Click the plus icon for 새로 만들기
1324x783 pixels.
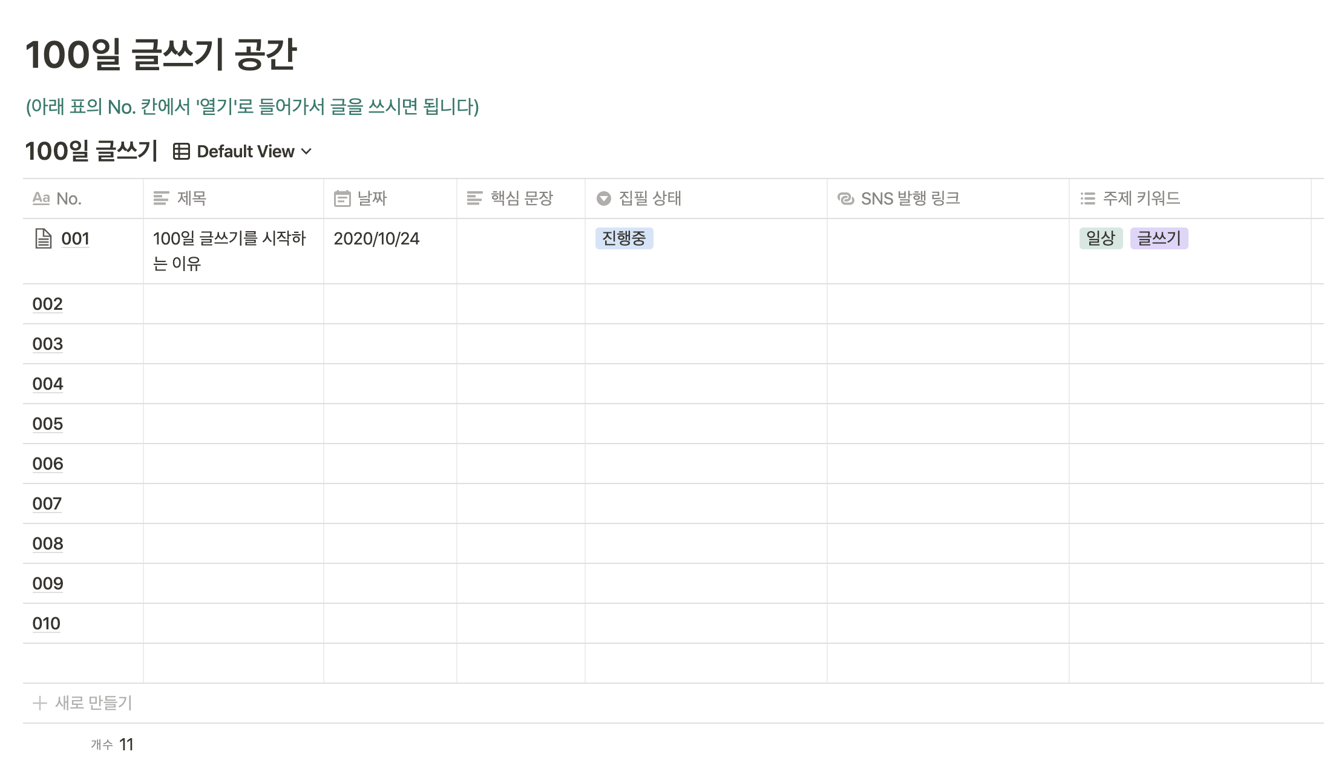pyautogui.click(x=40, y=703)
